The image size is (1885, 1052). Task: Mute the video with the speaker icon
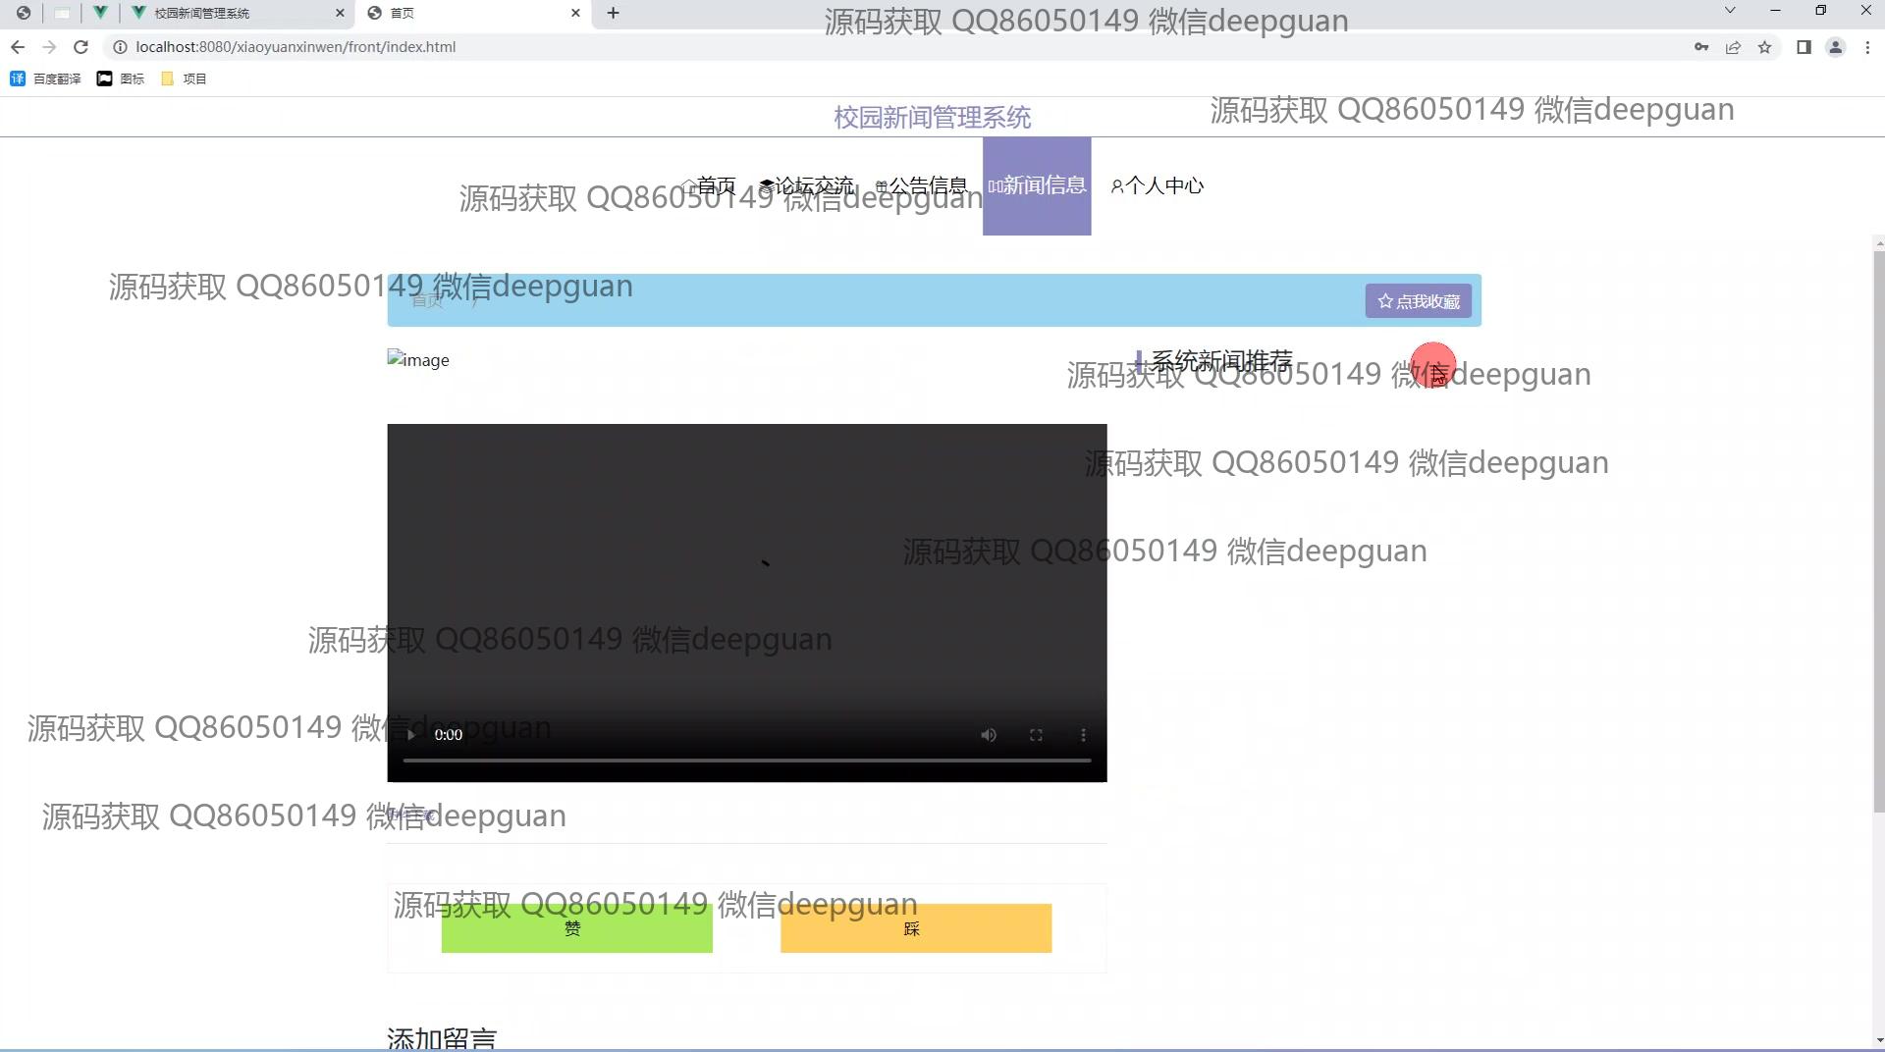(989, 735)
